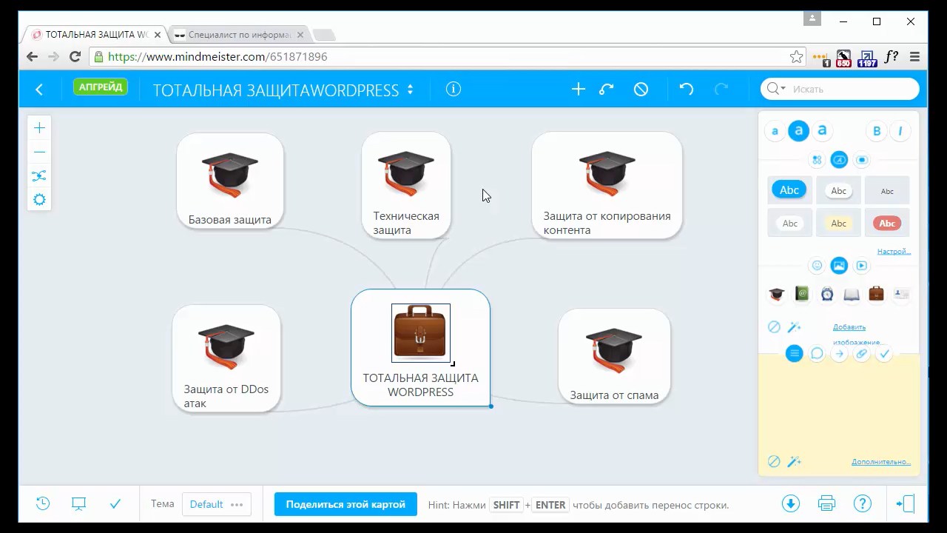Screen dimensions: 947x533
Task: Zoom out with the canvas minus button
Action: click(x=39, y=152)
